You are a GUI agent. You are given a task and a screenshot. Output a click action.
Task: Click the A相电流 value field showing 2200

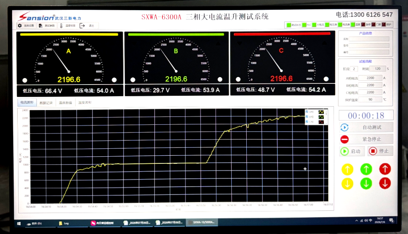pyautogui.click(x=370, y=78)
